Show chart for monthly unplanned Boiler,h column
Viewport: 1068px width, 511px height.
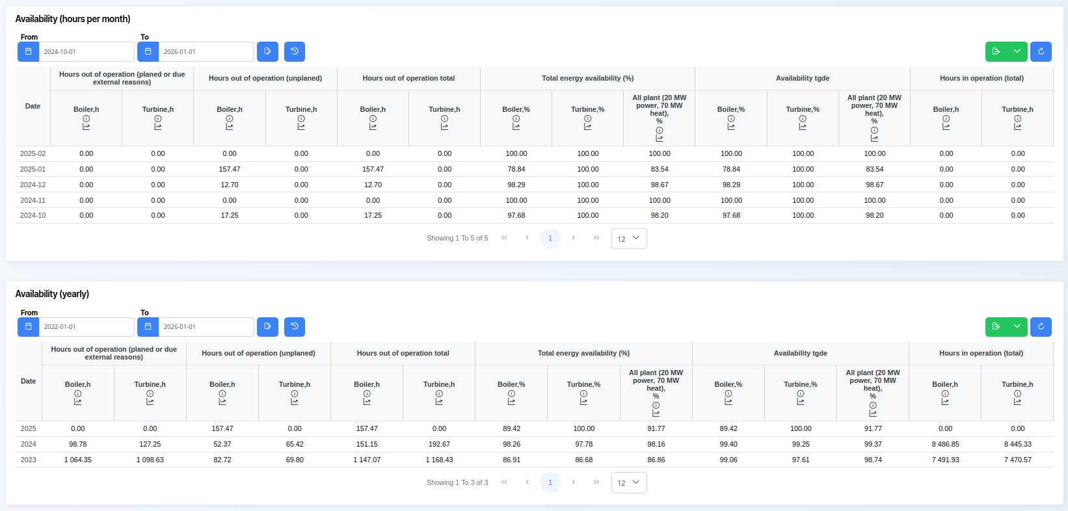[x=230, y=127]
